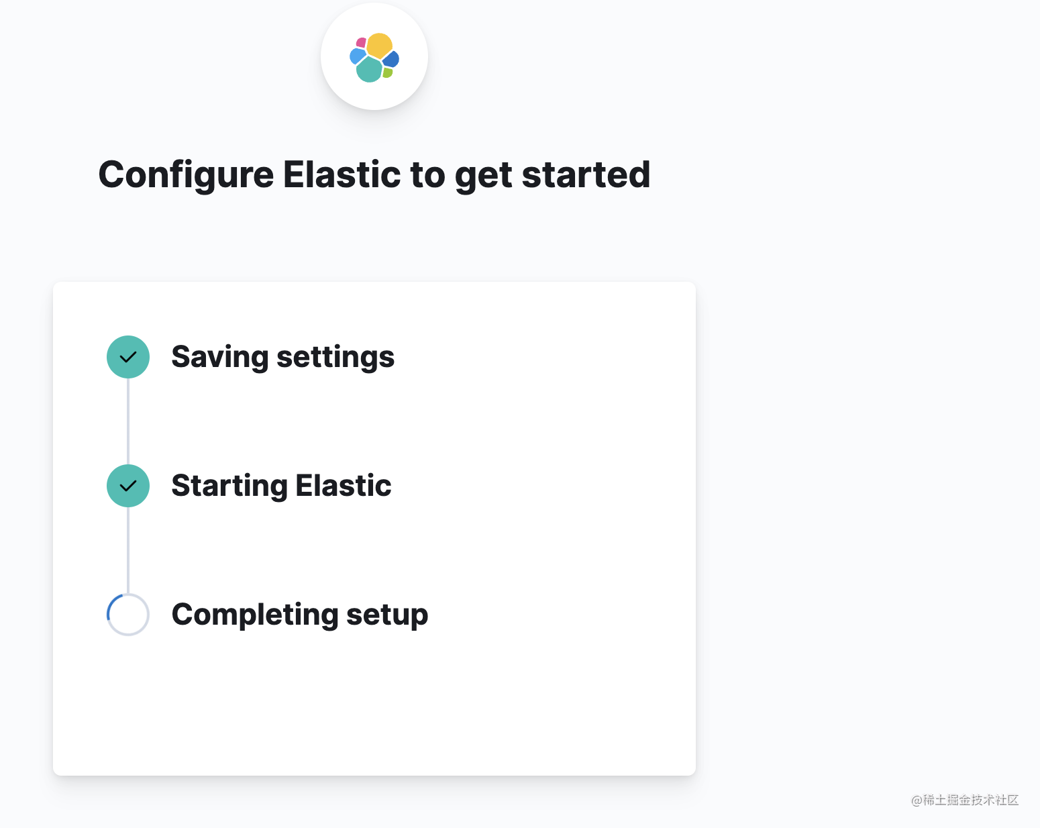1040x828 pixels.
Task: Click the Saving settings checkmark icon
Action: click(x=128, y=357)
